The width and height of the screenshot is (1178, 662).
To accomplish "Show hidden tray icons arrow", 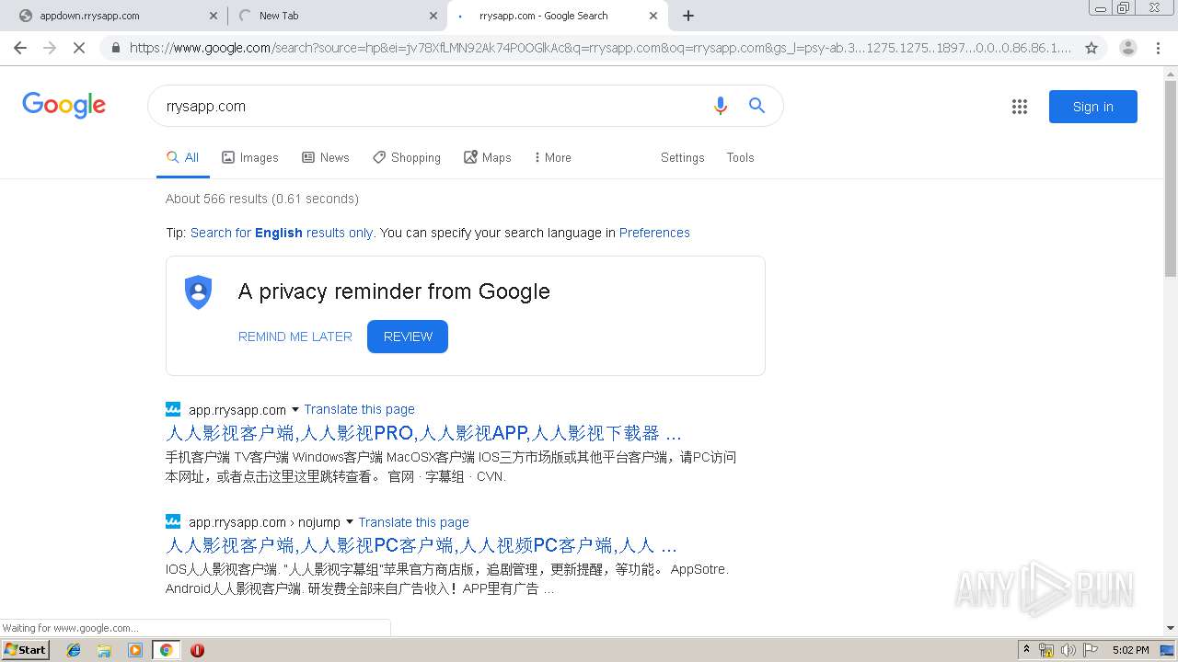I will click(x=1026, y=650).
